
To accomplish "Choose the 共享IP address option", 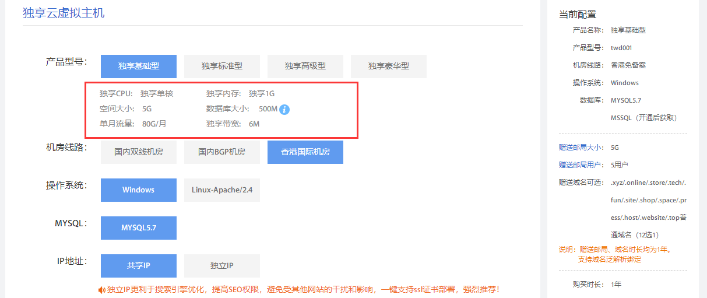I will [139, 266].
